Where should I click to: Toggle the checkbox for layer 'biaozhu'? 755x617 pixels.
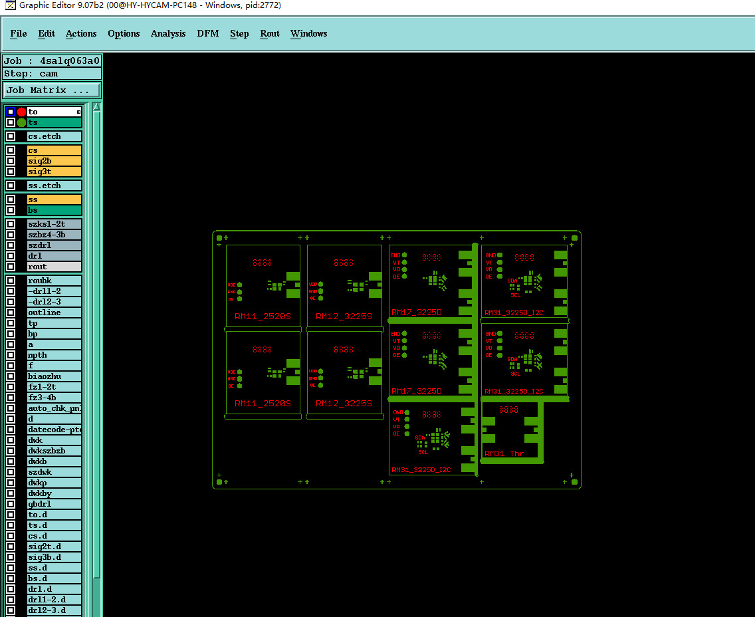coord(11,376)
